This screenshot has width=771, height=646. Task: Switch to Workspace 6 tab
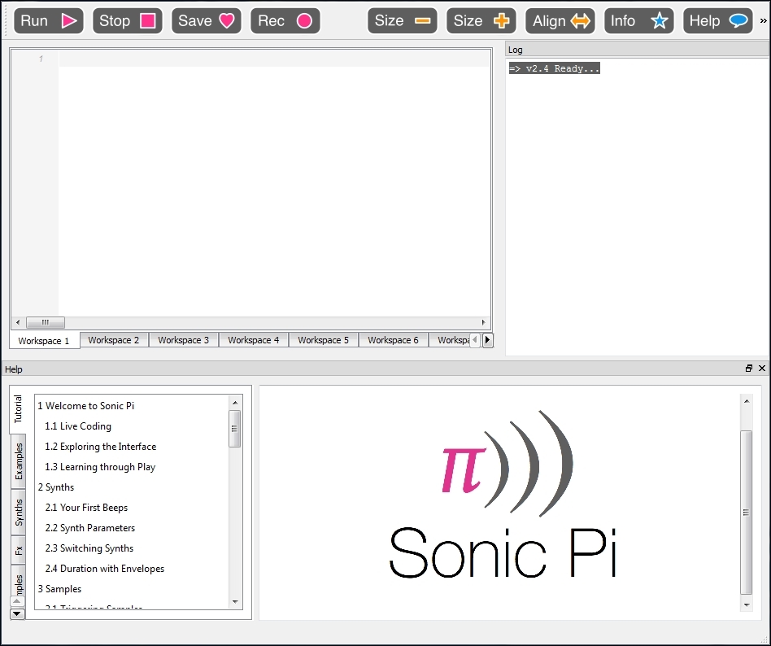(393, 340)
